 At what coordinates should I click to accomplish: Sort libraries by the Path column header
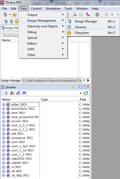tap(84, 100)
